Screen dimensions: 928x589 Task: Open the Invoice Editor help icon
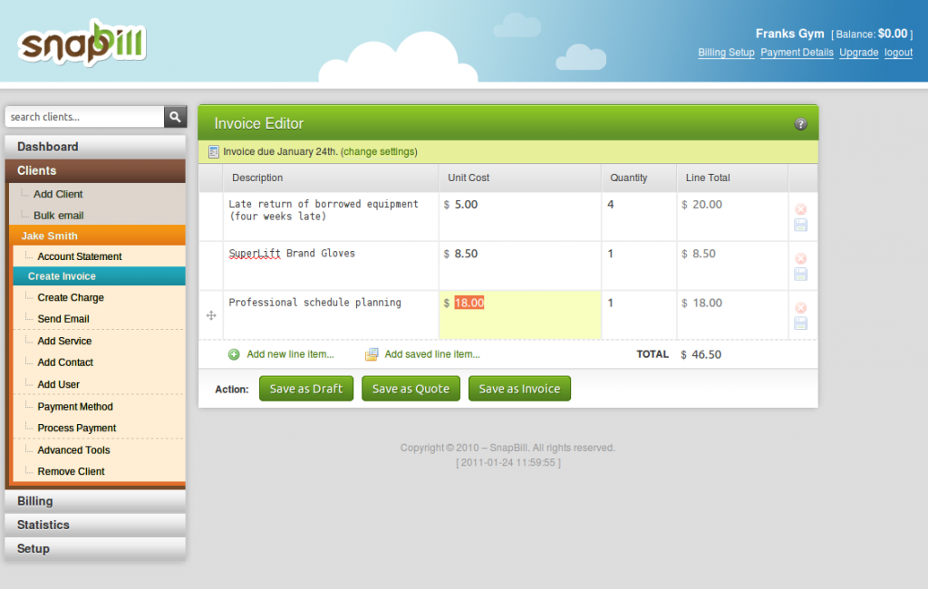[x=800, y=124]
